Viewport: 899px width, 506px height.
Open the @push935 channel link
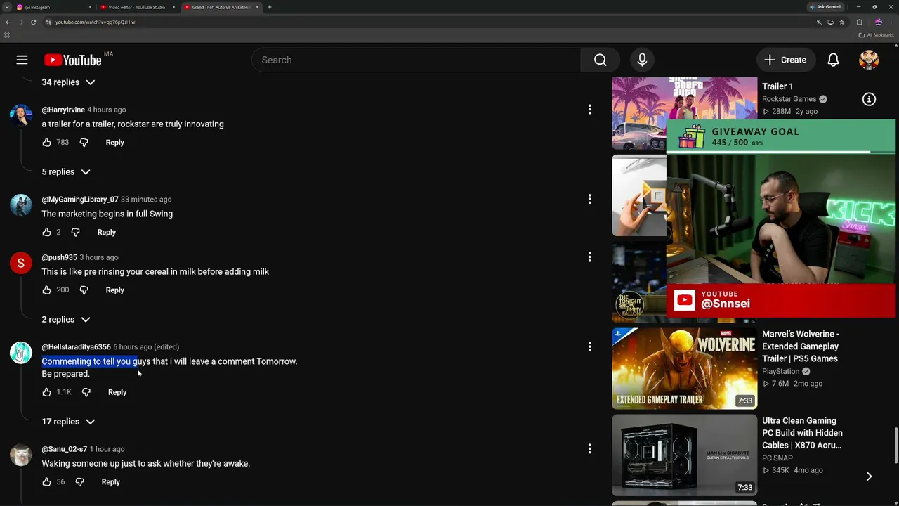(59, 257)
